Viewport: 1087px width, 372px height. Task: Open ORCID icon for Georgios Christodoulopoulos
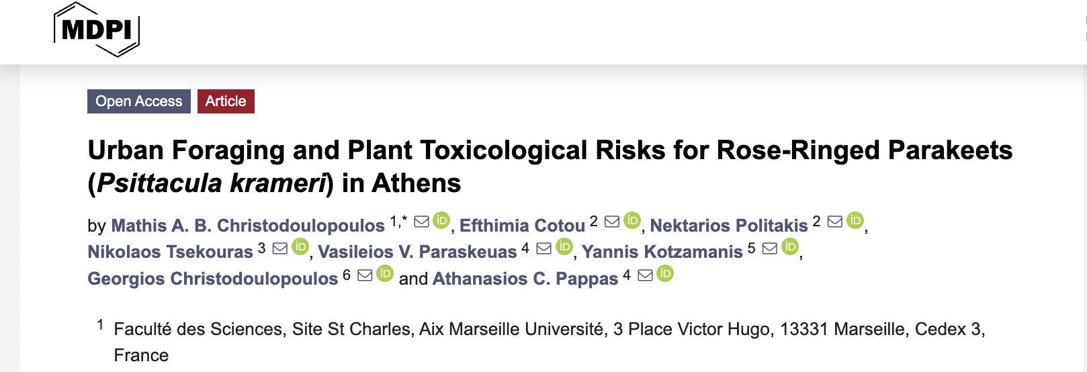coord(385,273)
